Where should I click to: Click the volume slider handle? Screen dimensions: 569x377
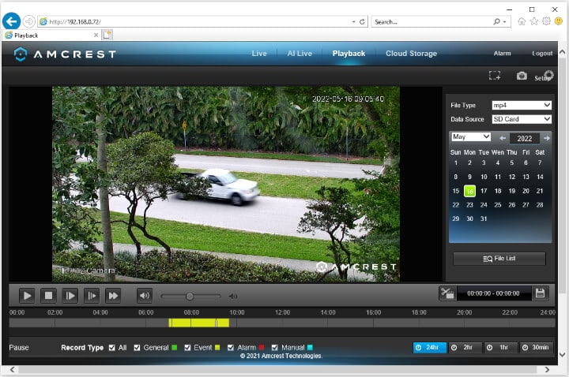click(x=190, y=296)
